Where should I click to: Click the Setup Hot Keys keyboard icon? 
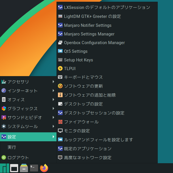tap(60, 60)
